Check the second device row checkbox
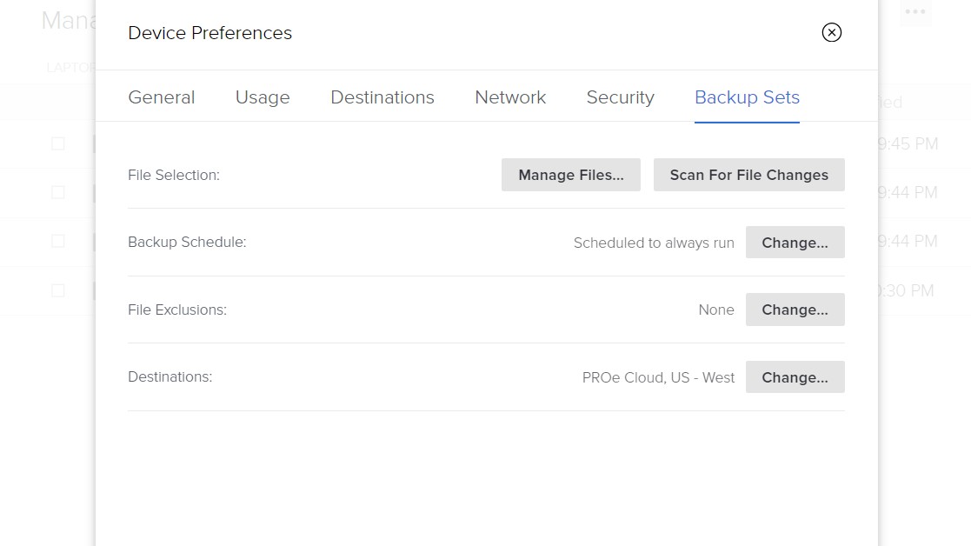971x546 pixels. (57, 193)
